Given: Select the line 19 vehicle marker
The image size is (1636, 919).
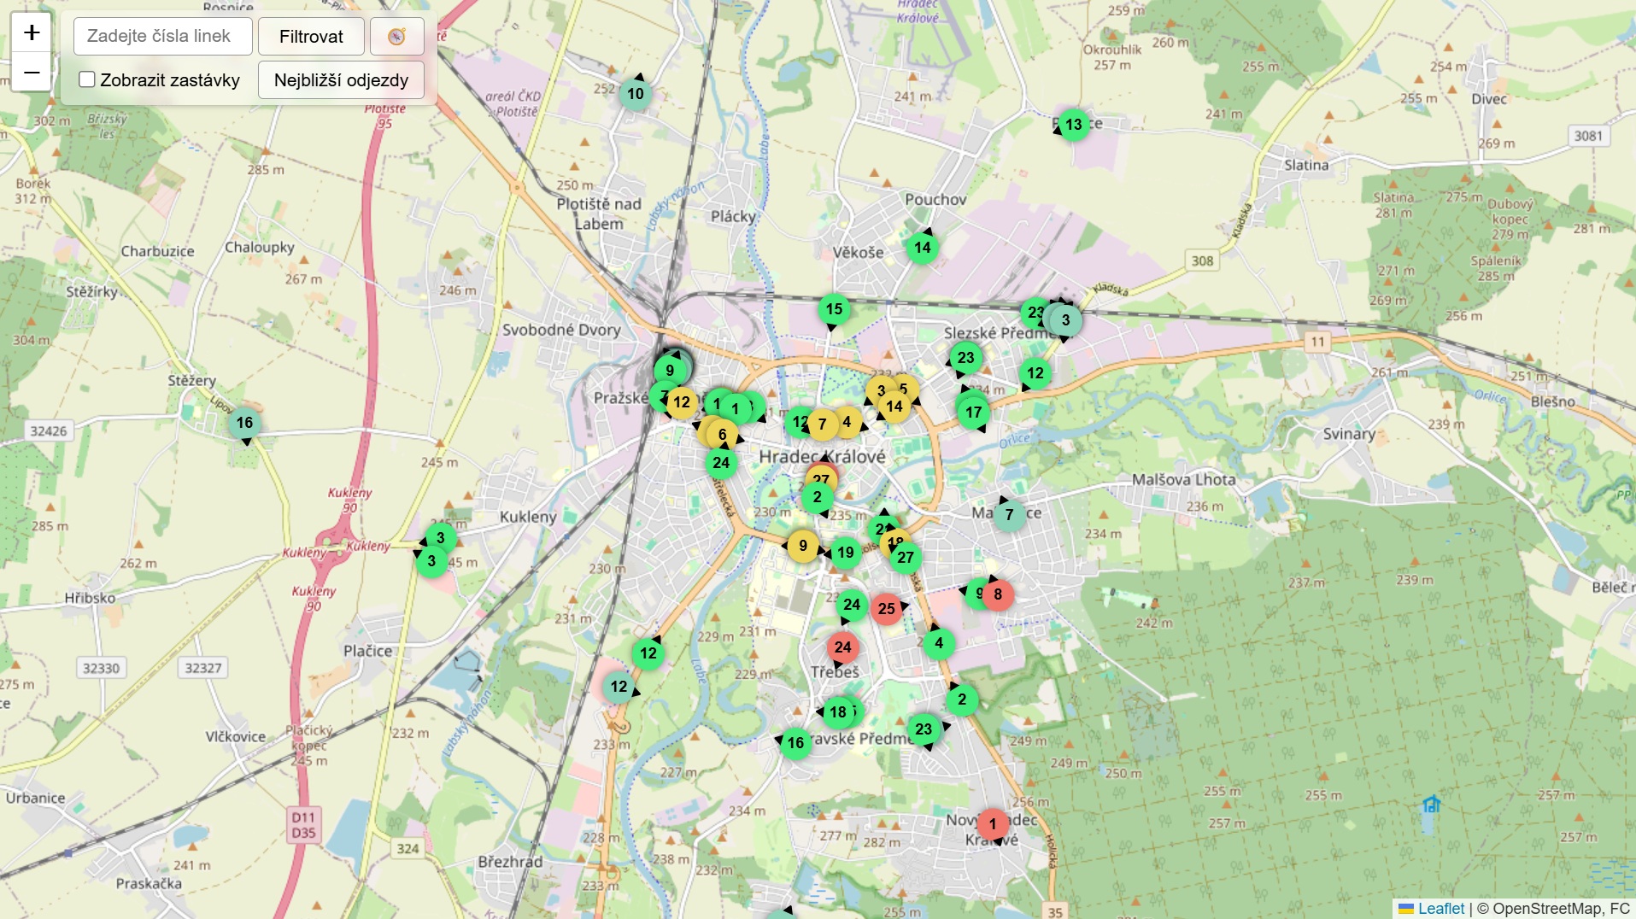Looking at the screenshot, I should pos(845,553).
